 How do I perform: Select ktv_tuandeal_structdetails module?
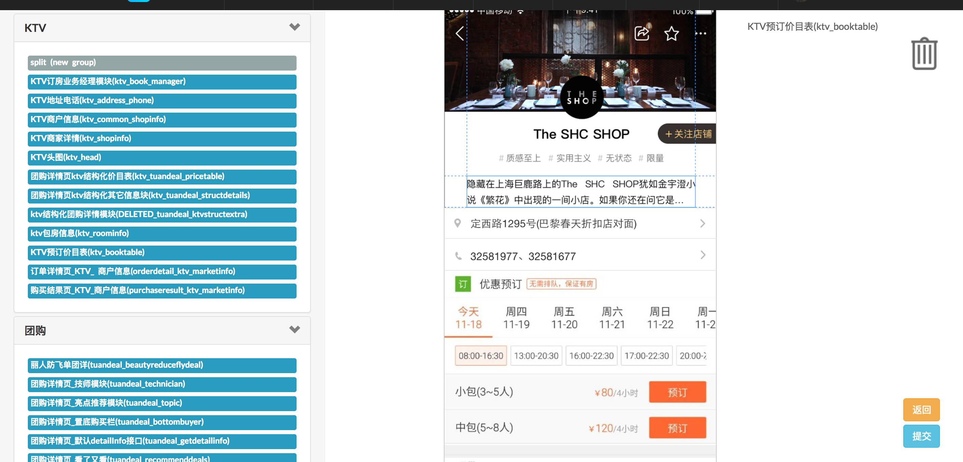click(162, 196)
